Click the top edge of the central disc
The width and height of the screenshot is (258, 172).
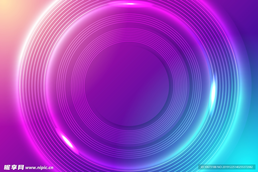(127, 42)
